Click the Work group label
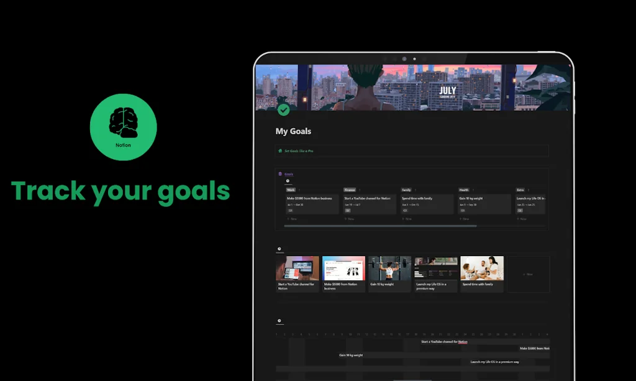636x381 pixels. pos(291,190)
